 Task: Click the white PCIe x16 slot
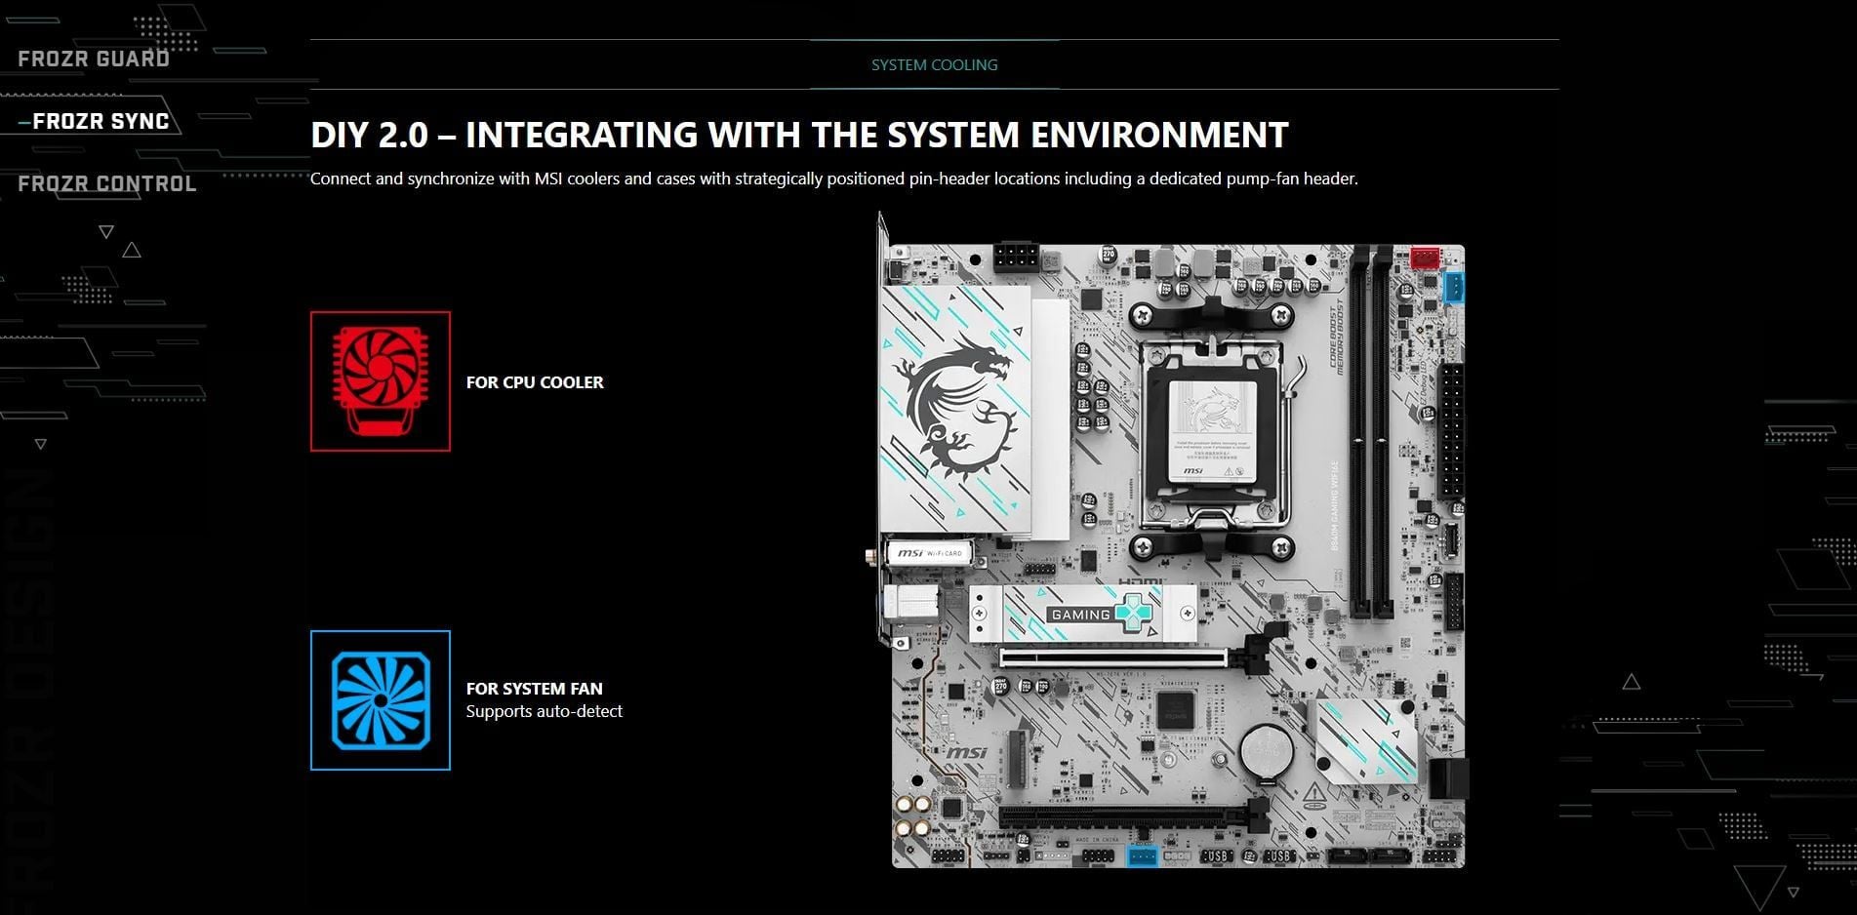click(x=1112, y=658)
